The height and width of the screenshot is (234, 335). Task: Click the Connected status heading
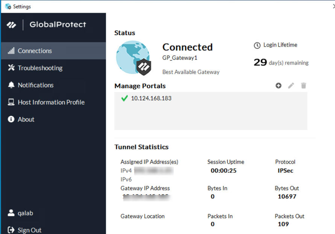pos(187,47)
